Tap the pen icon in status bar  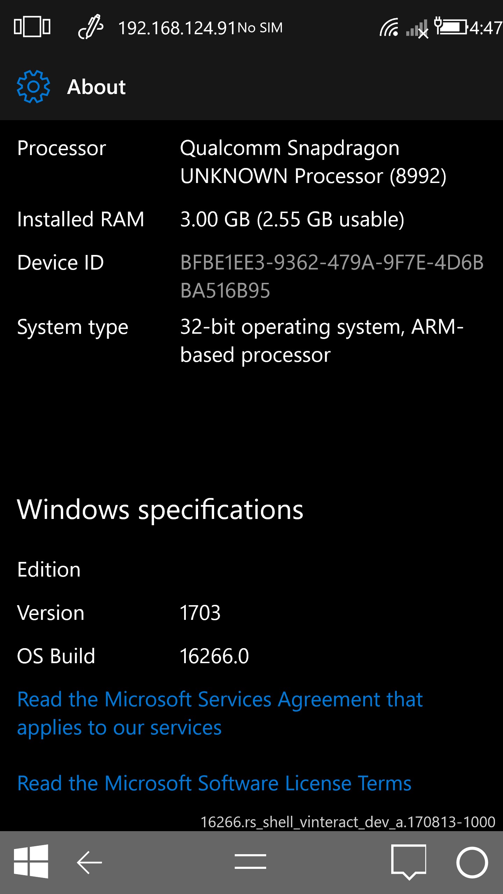pos(90,27)
